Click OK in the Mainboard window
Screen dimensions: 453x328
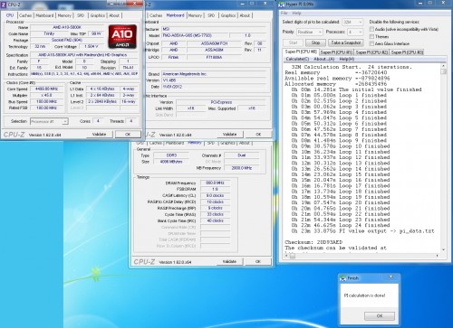point(258,135)
